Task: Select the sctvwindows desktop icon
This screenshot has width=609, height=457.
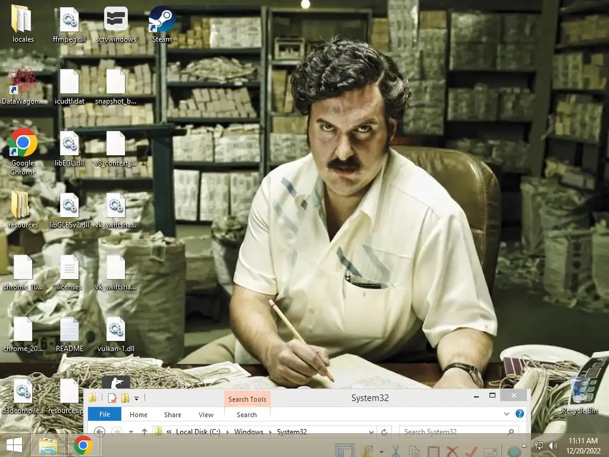Action: tap(116, 24)
